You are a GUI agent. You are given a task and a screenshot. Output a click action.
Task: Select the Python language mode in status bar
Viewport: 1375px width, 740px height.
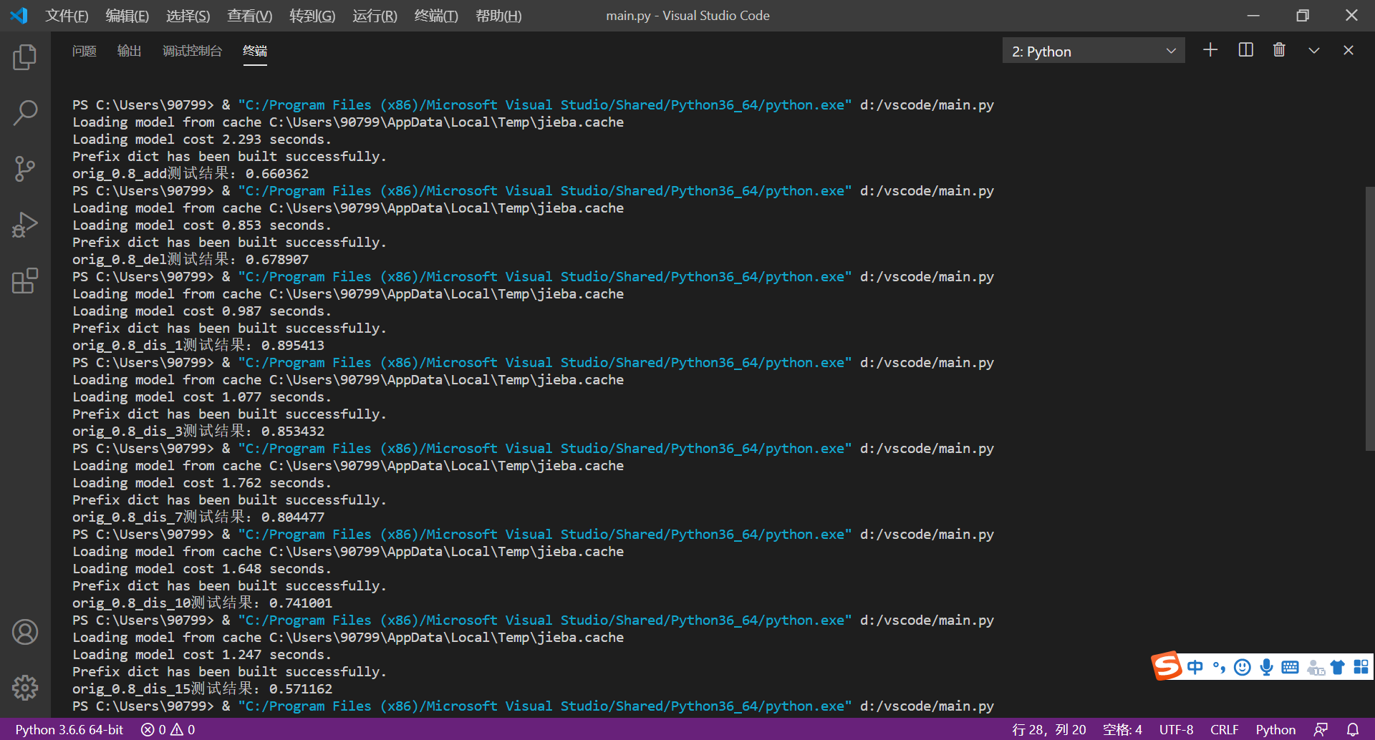click(1275, 729)
